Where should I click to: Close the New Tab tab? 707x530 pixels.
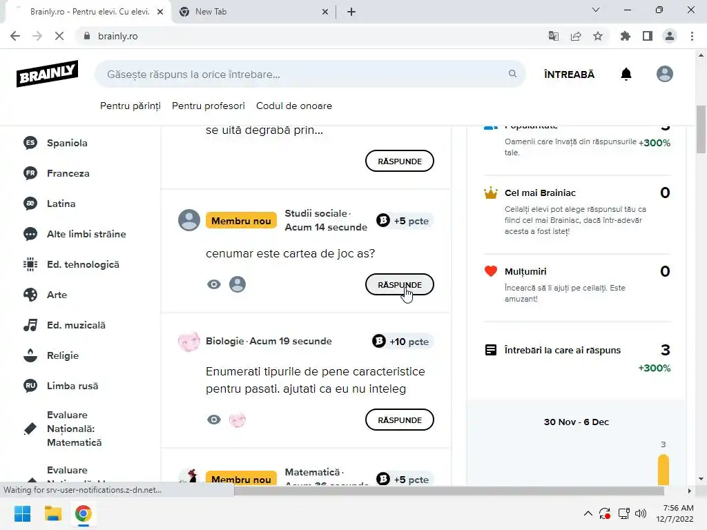pyautogui.click(x=325, y=12)
